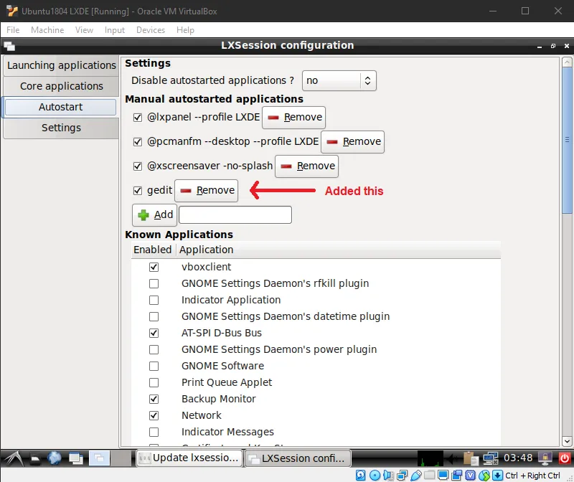Uncheck the @pcmanfm --desktop autostart checkbox
The width and height of the screenshot is (574, 482).
(138, 141)
